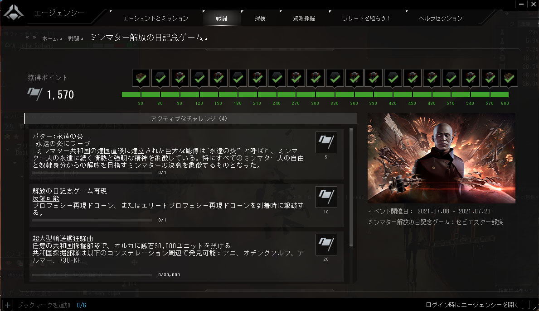Minimize the Agency window
Screen dimensions: 539x311
click(521, 4)
